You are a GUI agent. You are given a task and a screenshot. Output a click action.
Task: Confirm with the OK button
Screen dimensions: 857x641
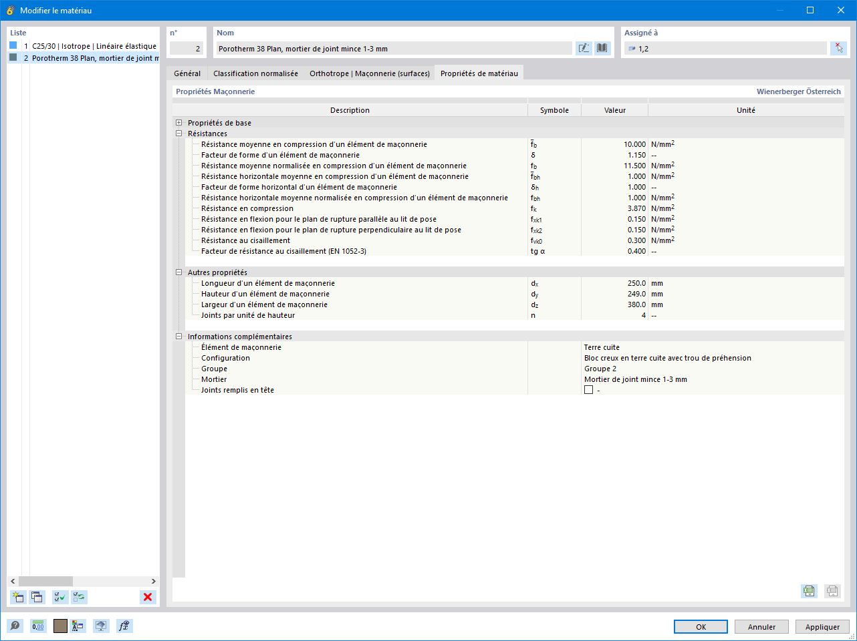tap(701, 627)
